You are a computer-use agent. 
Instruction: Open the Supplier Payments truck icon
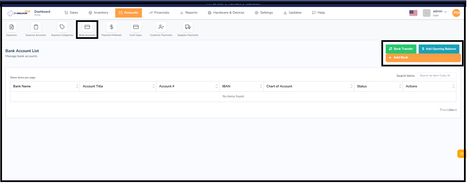pyautogui.click(x=188, y=27)
